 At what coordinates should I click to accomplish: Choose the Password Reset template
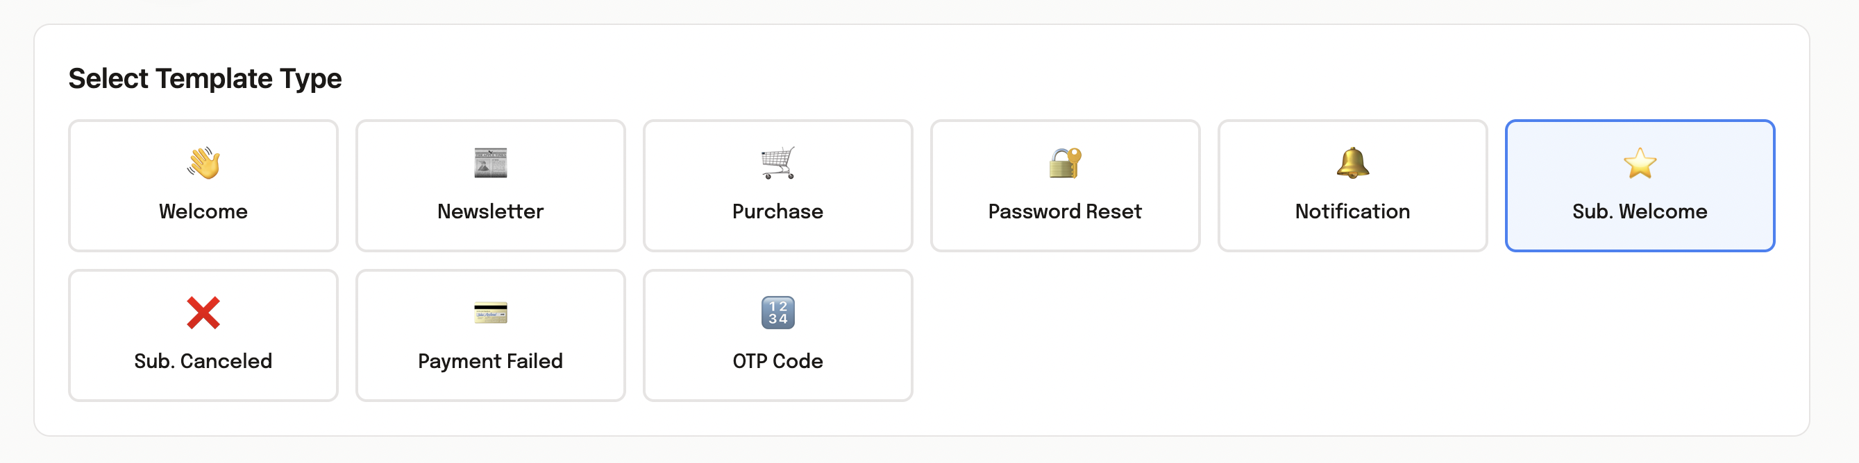(x=1063, y=186)
